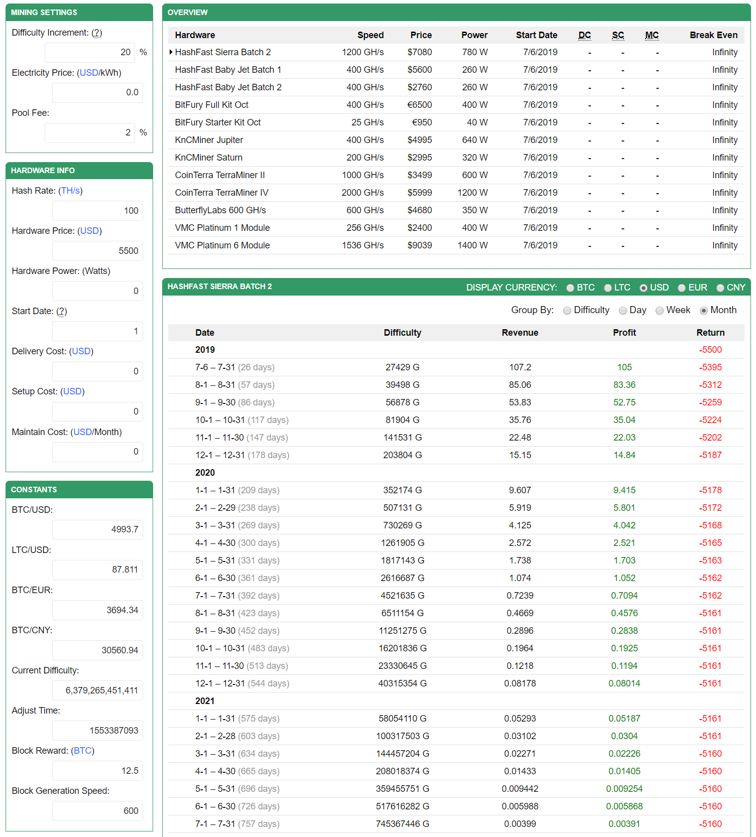Click the Hardware column header
This screenshot has height=837, width=756.
(x=195, y=35)
